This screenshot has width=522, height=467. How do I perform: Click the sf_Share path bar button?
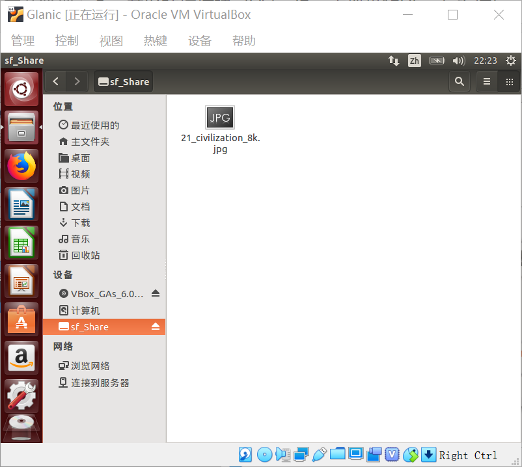[x=124, y=81]
